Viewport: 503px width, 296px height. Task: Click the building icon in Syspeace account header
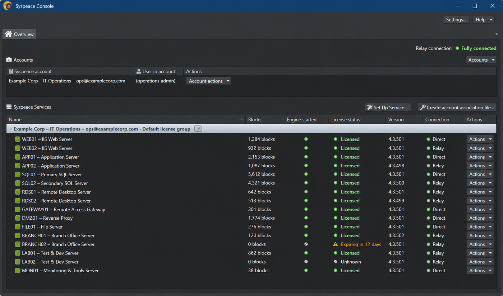click(x=11, y=71)
